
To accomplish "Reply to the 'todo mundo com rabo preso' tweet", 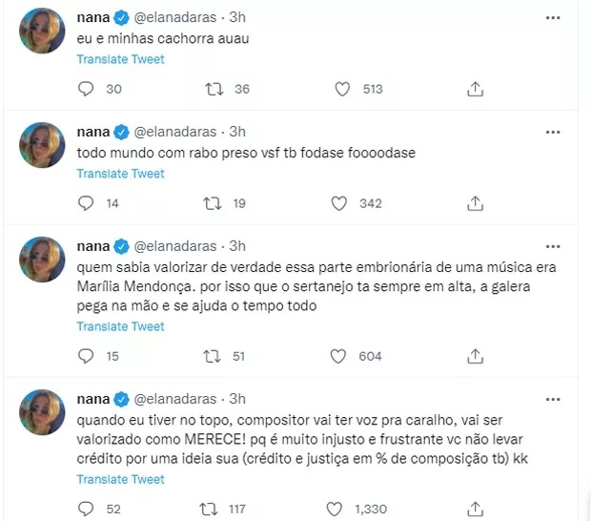I will pos(86,203).
